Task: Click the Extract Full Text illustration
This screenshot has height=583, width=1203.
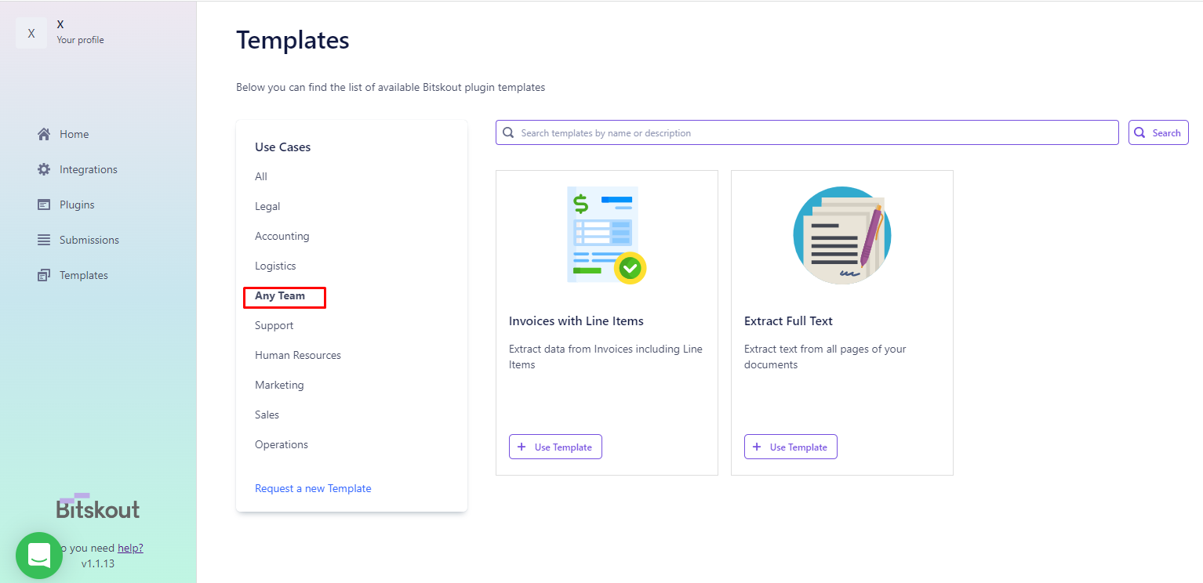Action: click(x=841, y=235)
